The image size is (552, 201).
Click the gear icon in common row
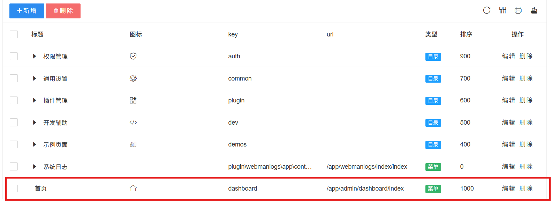pyautogui.click(x=133, y=78)
